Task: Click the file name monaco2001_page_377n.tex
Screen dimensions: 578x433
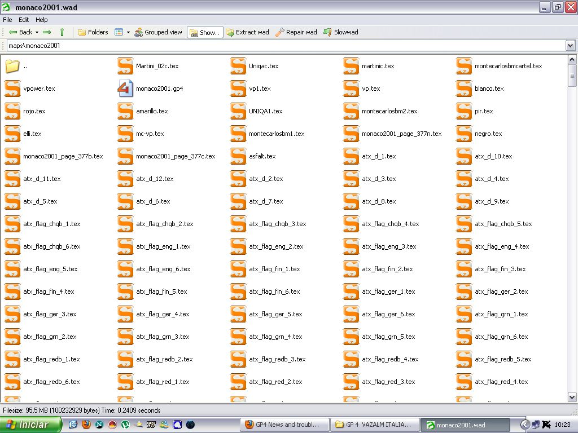Action: pyautogui.click(x=402, y=134)
